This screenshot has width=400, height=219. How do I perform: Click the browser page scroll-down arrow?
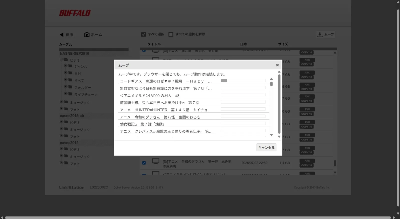coord(398,214)
